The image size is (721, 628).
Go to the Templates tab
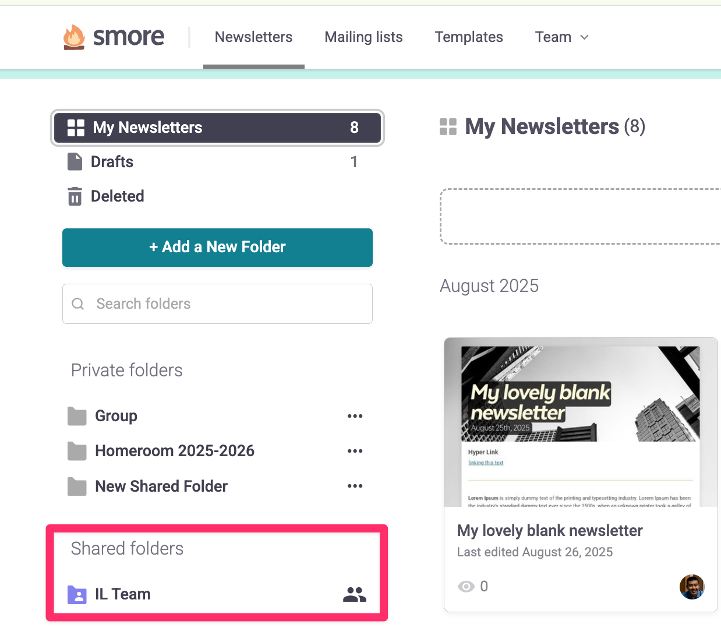469,37
